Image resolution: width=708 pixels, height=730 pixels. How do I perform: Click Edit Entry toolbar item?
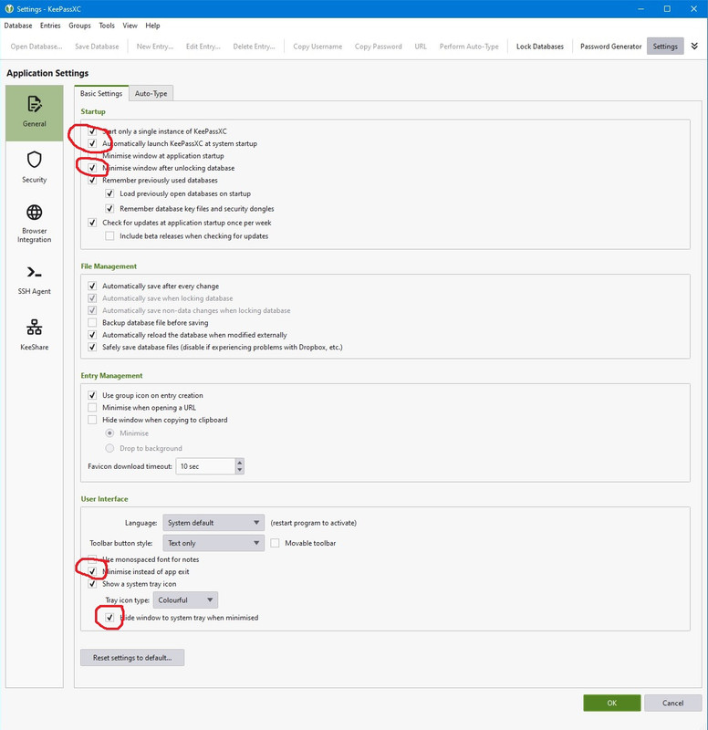pyautogui.click(x=203, y=47)
